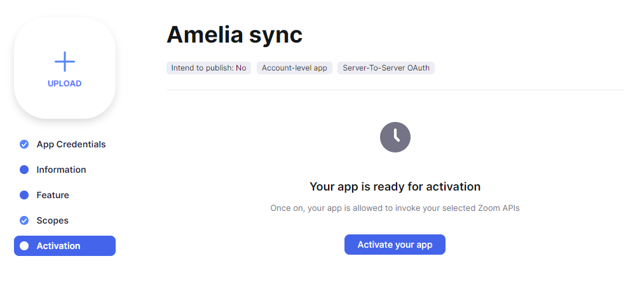Viewport: 640px width, 289px height.
Task: Click the clock icon above the activation message
Action: click(395, 137)
